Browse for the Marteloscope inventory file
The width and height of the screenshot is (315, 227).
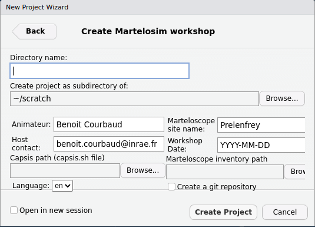pos(295,172)
